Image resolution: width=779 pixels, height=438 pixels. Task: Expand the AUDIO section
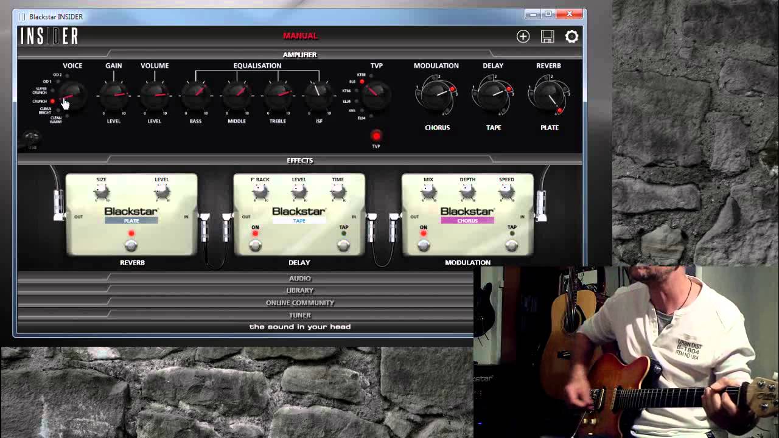[299, 279]
